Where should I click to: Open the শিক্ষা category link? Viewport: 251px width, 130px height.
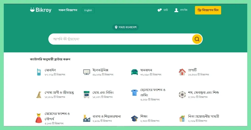144,116
